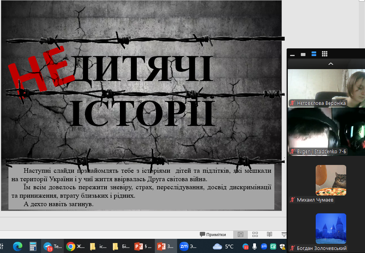365x253 pixels.
Task: Switch to the Zoom meeting taskbar button
Action: (188, 246)
